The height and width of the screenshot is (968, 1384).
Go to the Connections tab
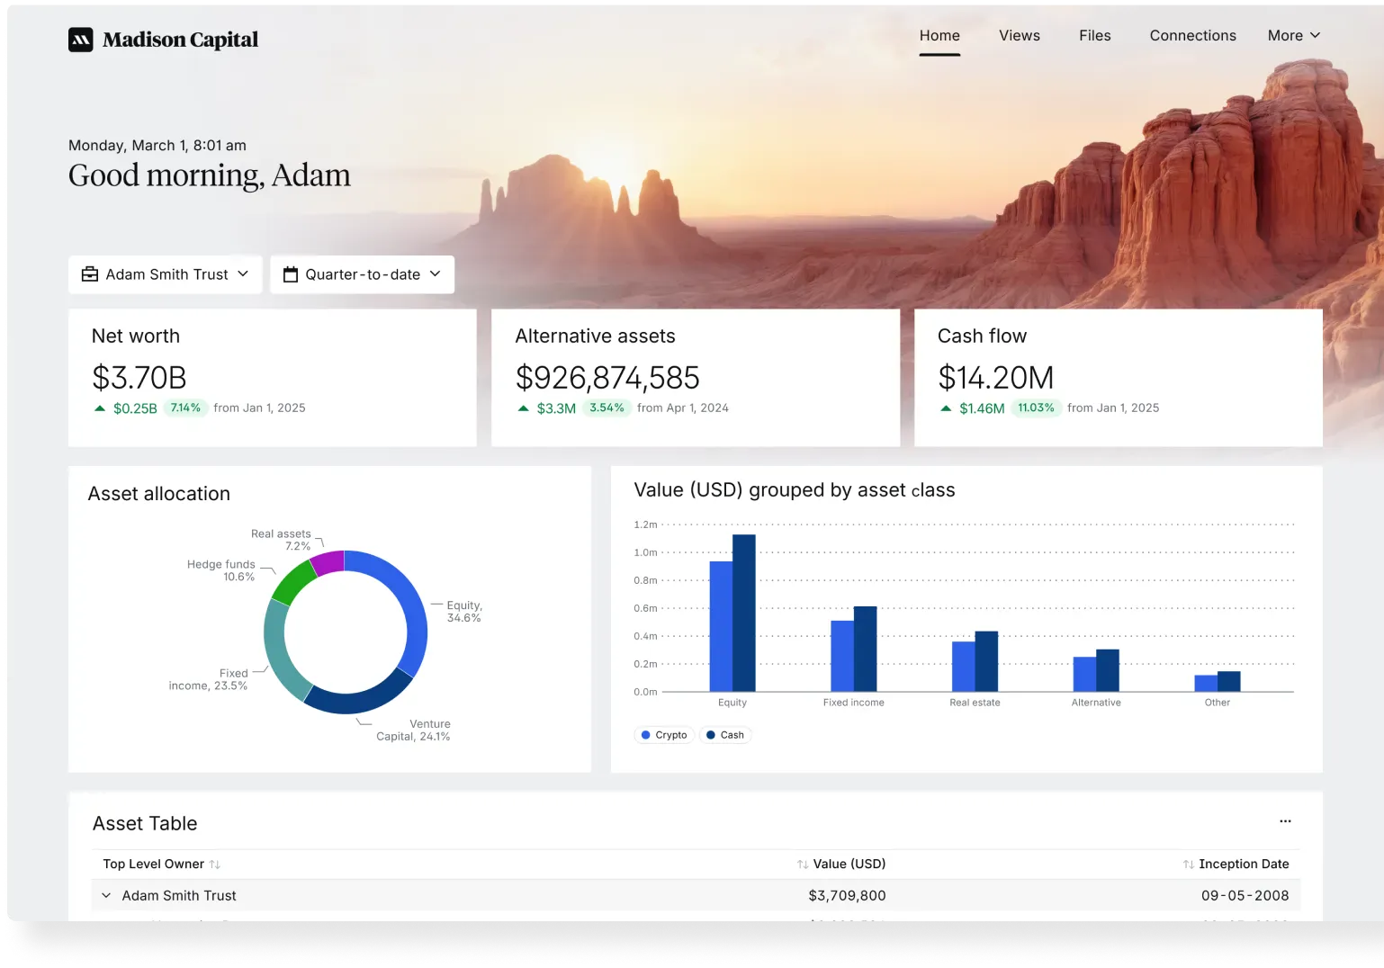click(x=1193, y=35)
